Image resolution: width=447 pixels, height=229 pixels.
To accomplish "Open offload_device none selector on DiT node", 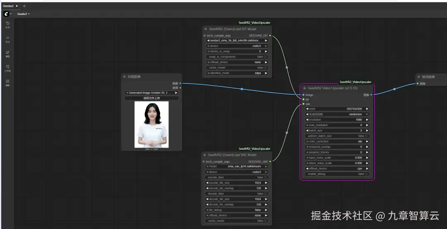I will [x=237, y=62].
